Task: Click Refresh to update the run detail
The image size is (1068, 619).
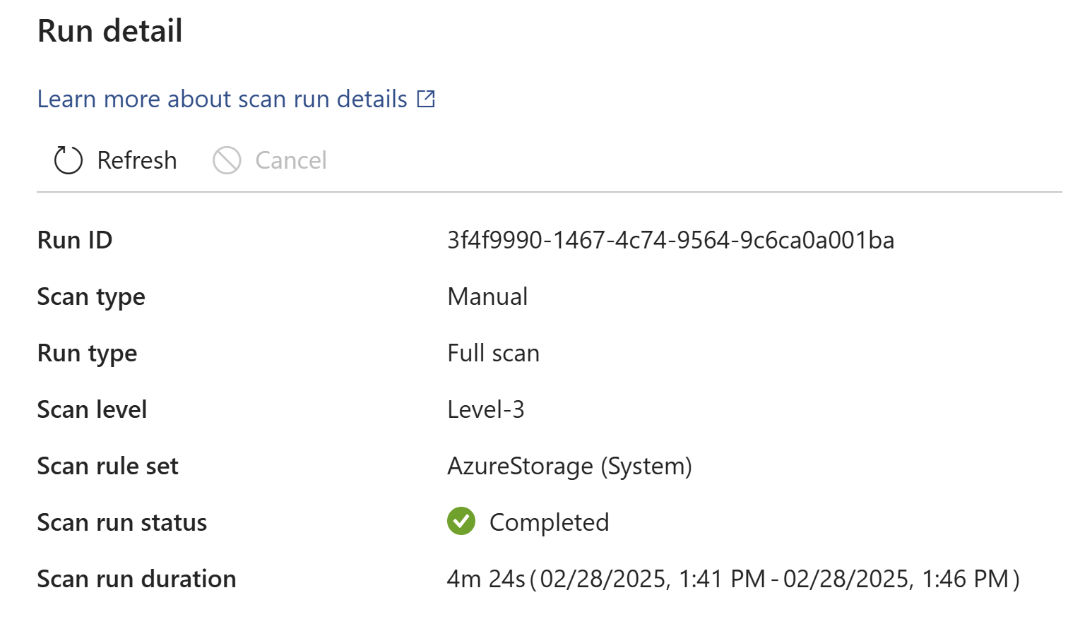Action: pyautogui.click(x=113, y=160)
